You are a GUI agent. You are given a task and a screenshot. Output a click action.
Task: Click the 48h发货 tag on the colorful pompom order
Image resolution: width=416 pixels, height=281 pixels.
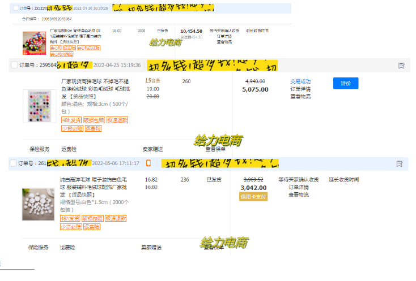(70, 120)
